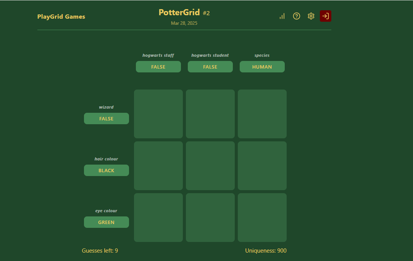Select cell for green eyes and hogwarts staff
The width and height of the screenshot is (413, 261).
point(158,217)
